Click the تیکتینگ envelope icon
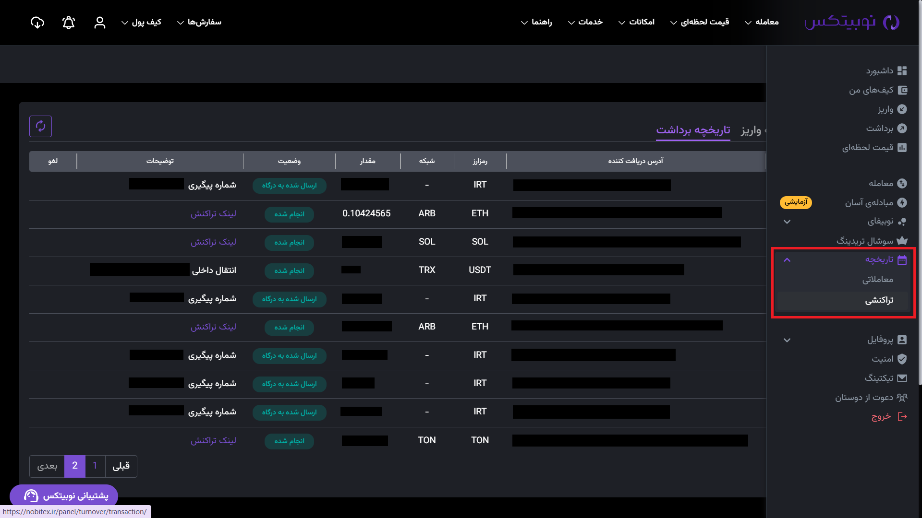This screenshot has height=518, width=922. pos(902,378)
